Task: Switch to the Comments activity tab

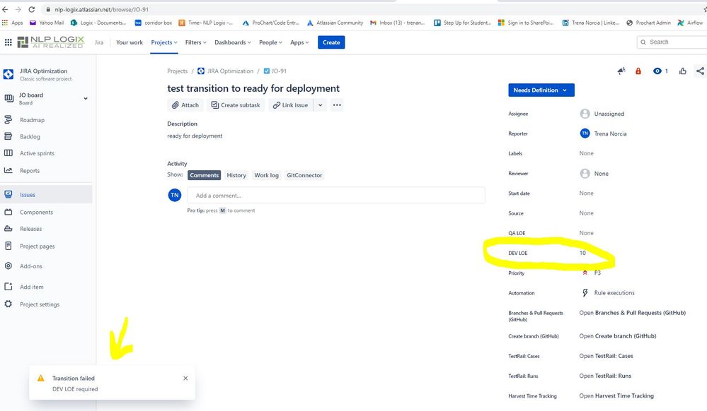Action: point(205,175)
